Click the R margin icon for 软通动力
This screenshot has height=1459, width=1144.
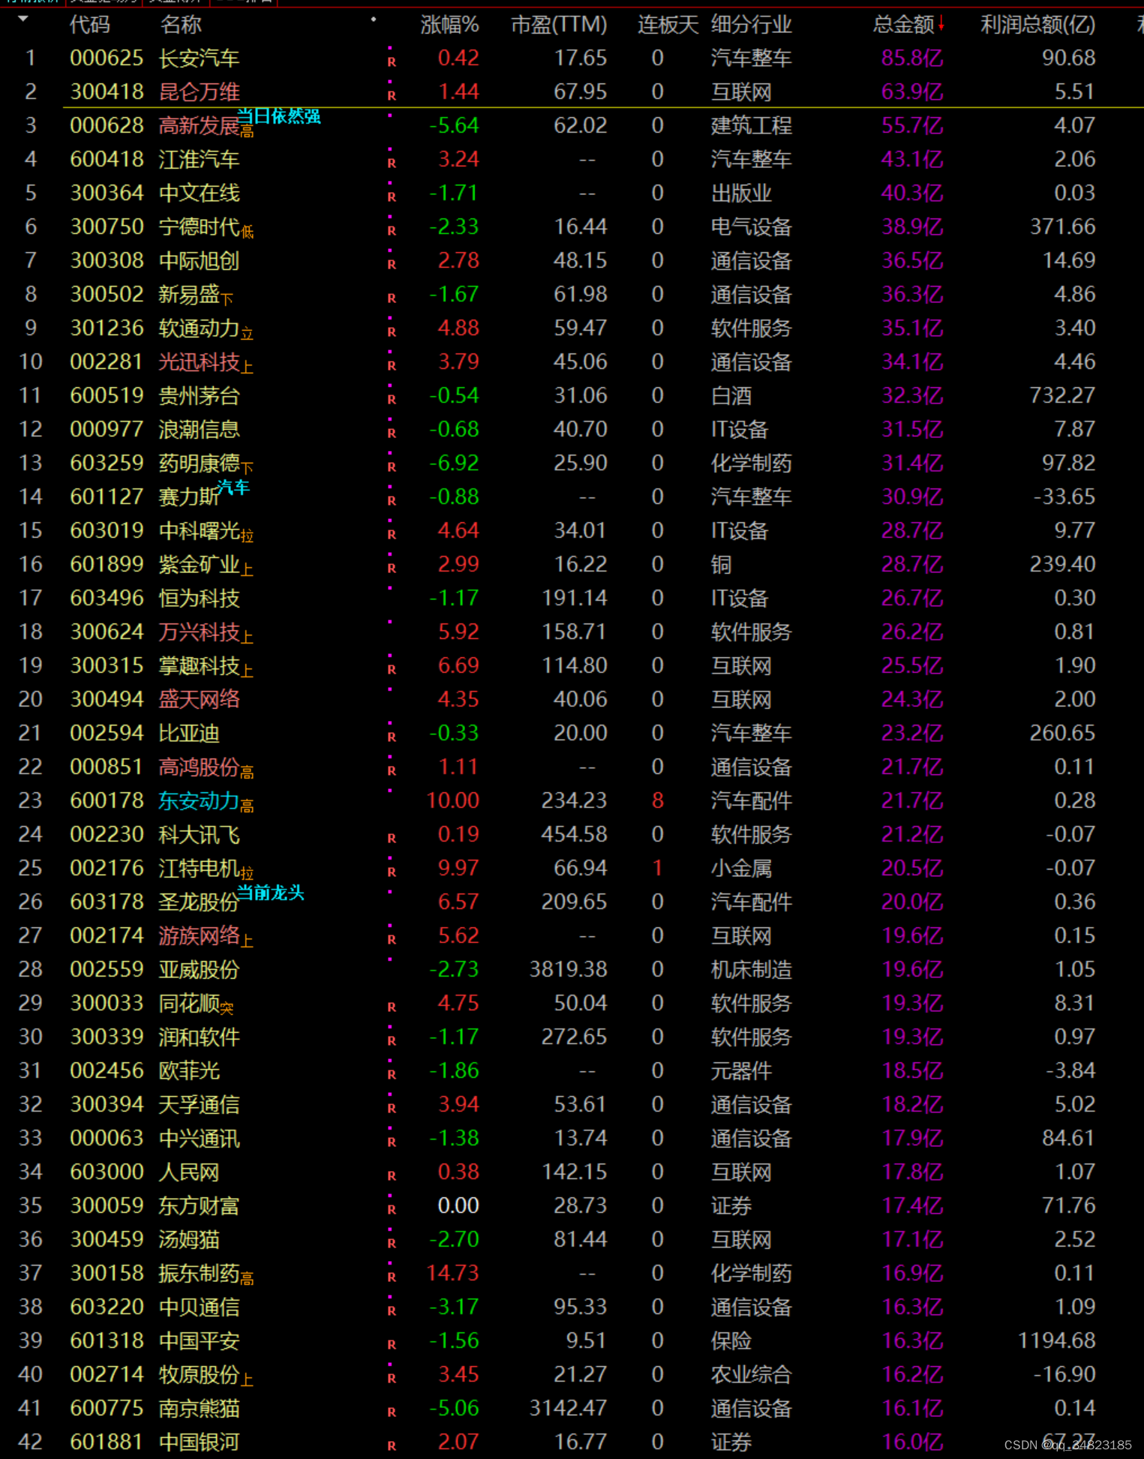coord(391,332)
